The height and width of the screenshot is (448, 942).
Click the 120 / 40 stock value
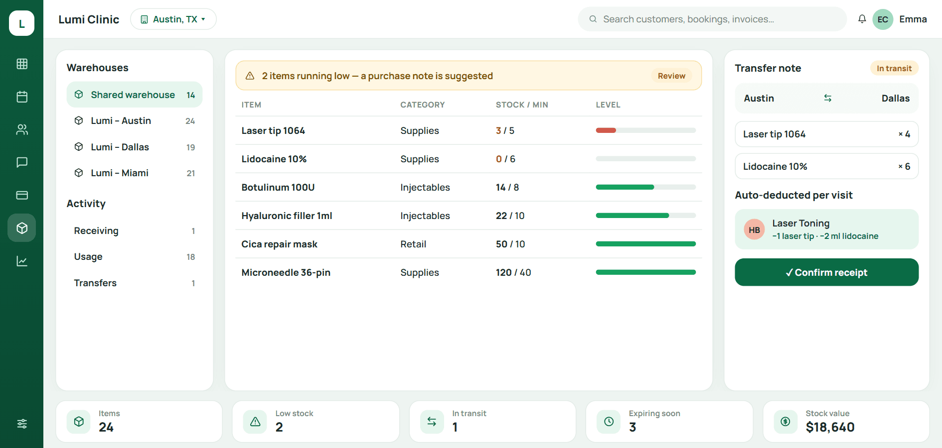point(513,272)
